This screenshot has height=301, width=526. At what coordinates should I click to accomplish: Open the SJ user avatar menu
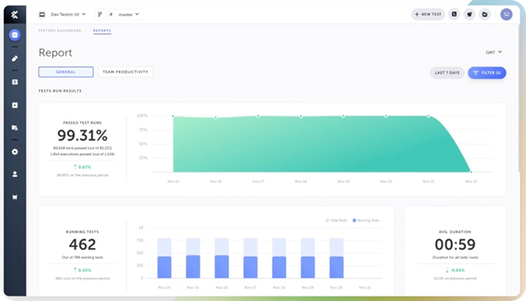pos(506,14)
